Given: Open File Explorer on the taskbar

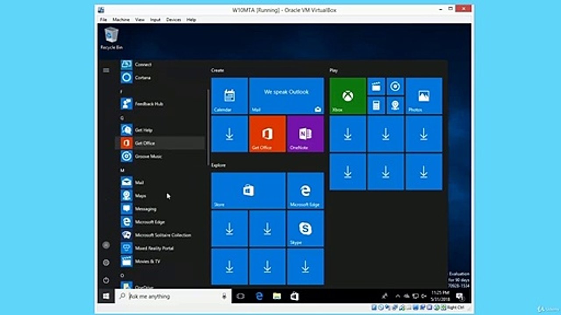Looking at the screenshot, I should (277, 296).
